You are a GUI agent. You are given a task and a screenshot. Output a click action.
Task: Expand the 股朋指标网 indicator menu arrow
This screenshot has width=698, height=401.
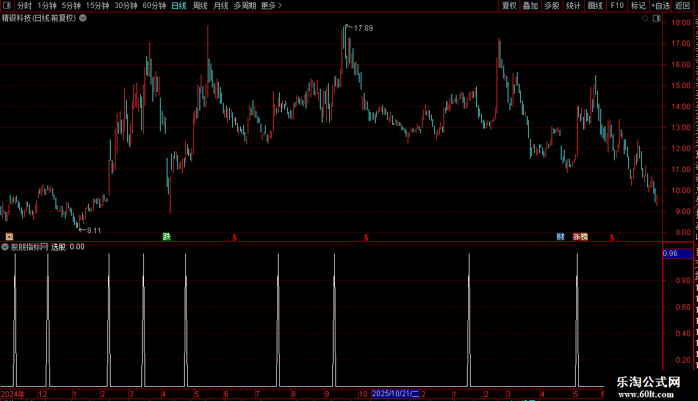[5, 247]
